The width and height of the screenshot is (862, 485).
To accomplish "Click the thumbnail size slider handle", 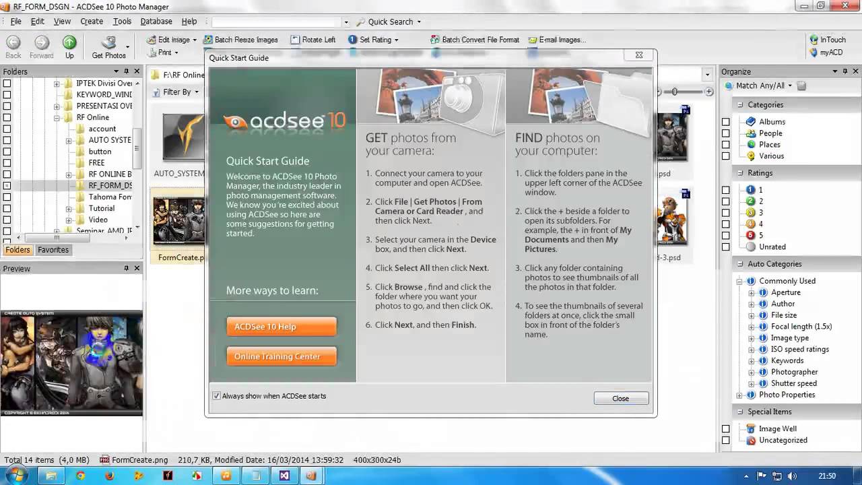I will tap(675, 92).
